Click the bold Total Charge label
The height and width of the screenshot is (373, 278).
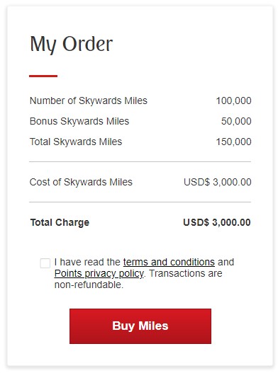click(x=60, y=223)
